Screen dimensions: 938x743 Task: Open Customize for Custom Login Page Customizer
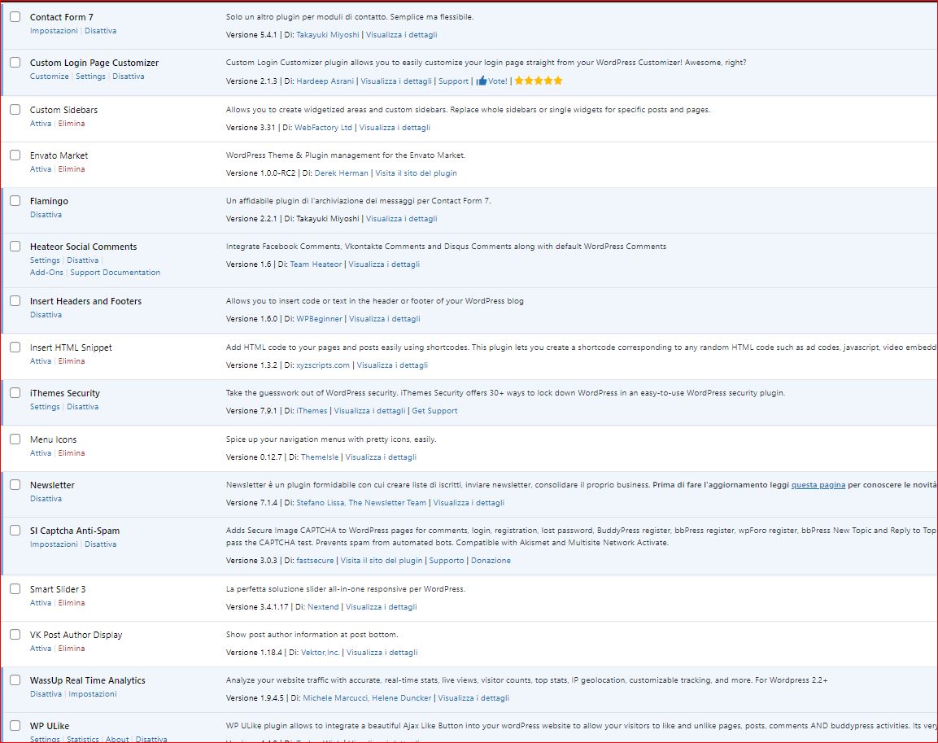(49, 76)
